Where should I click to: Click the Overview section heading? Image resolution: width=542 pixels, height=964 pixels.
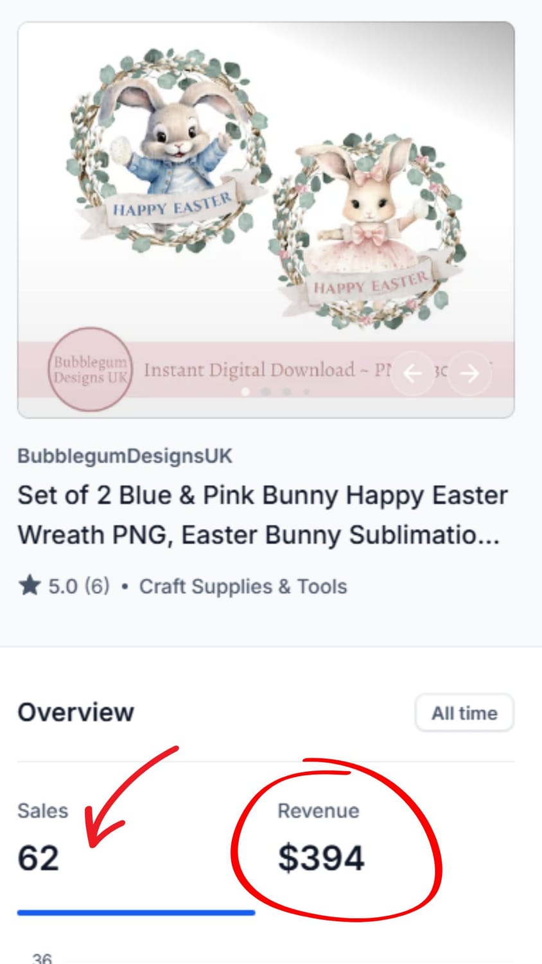pos(76,712)
